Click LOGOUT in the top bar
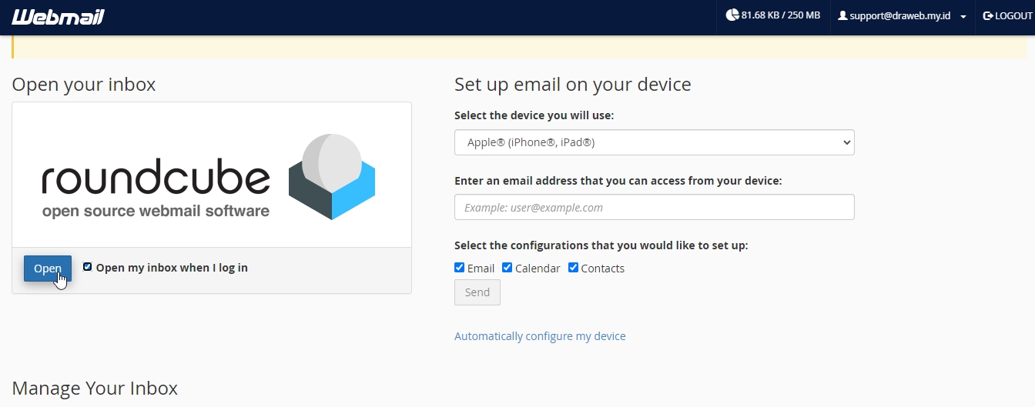This screenshot has height=407, width=1035. click(1008, 16)
